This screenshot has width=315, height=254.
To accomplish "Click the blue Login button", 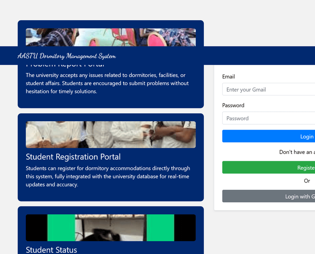I will coord(269,136).
